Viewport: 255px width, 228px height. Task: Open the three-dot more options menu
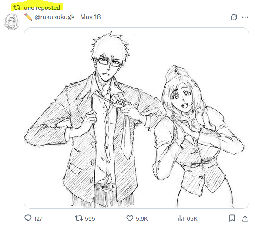(x=245, y=17)
